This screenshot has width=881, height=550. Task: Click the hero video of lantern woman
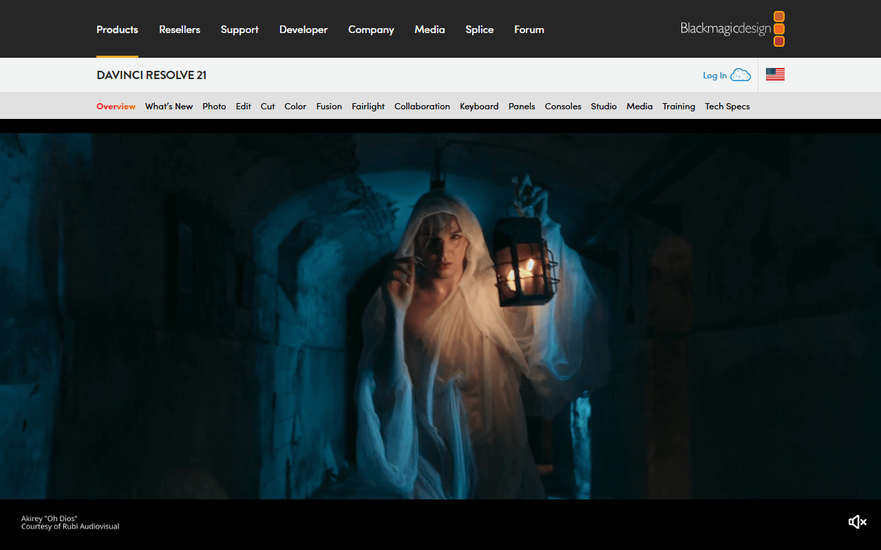[440, 316]
